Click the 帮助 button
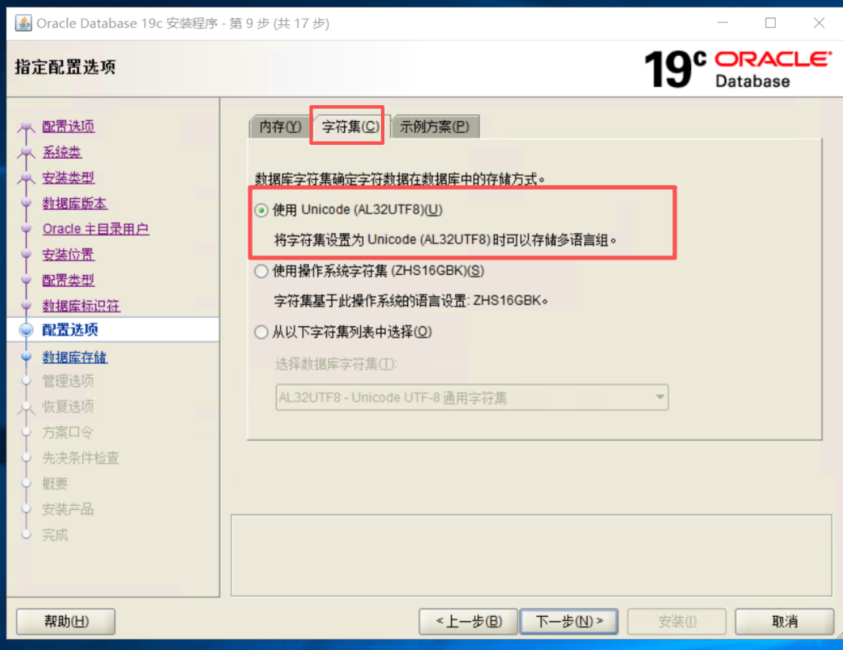Viewport: 843px width, 650px height. (x=66, y=621)
